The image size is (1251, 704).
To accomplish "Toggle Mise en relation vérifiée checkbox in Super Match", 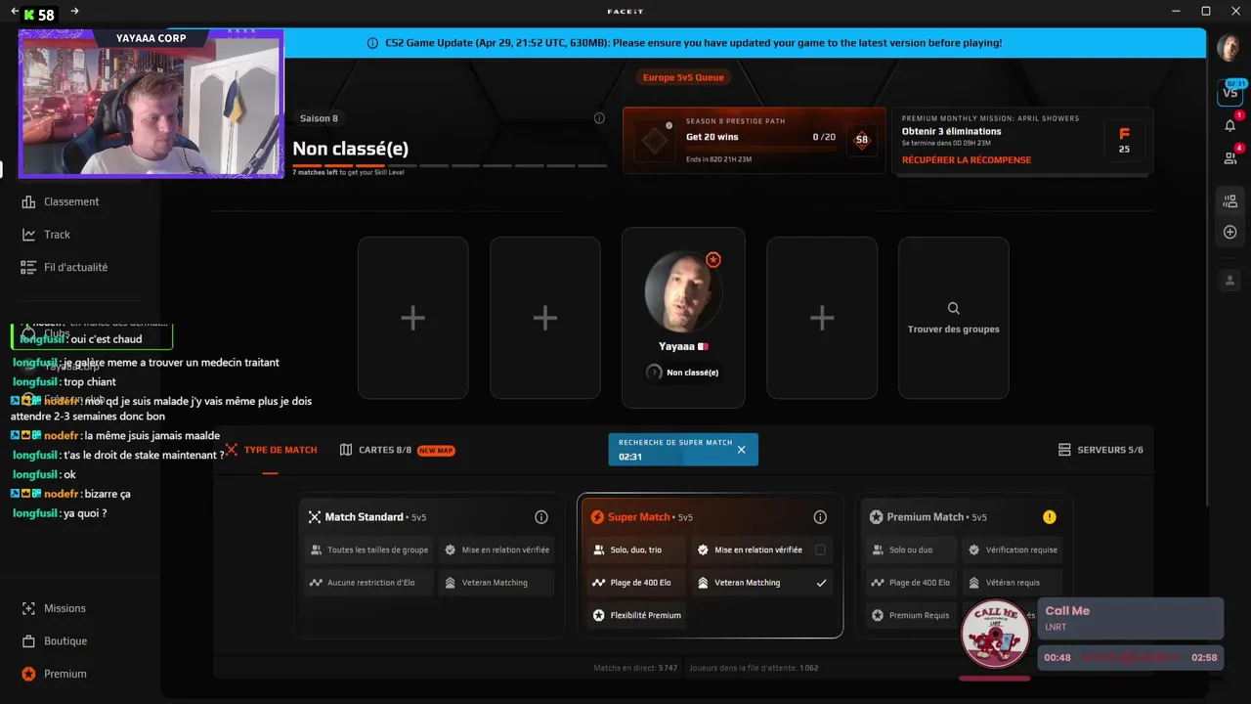I will 820,550.
